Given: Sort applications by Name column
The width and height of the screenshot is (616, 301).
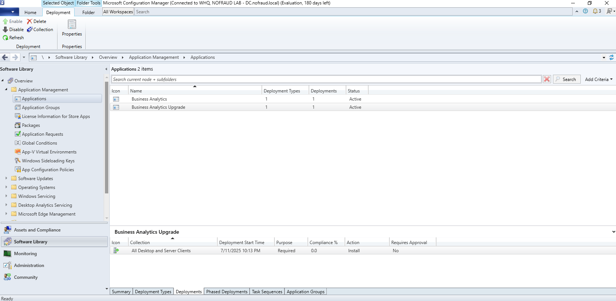Looking at the screenshot, I should (195, 91).
